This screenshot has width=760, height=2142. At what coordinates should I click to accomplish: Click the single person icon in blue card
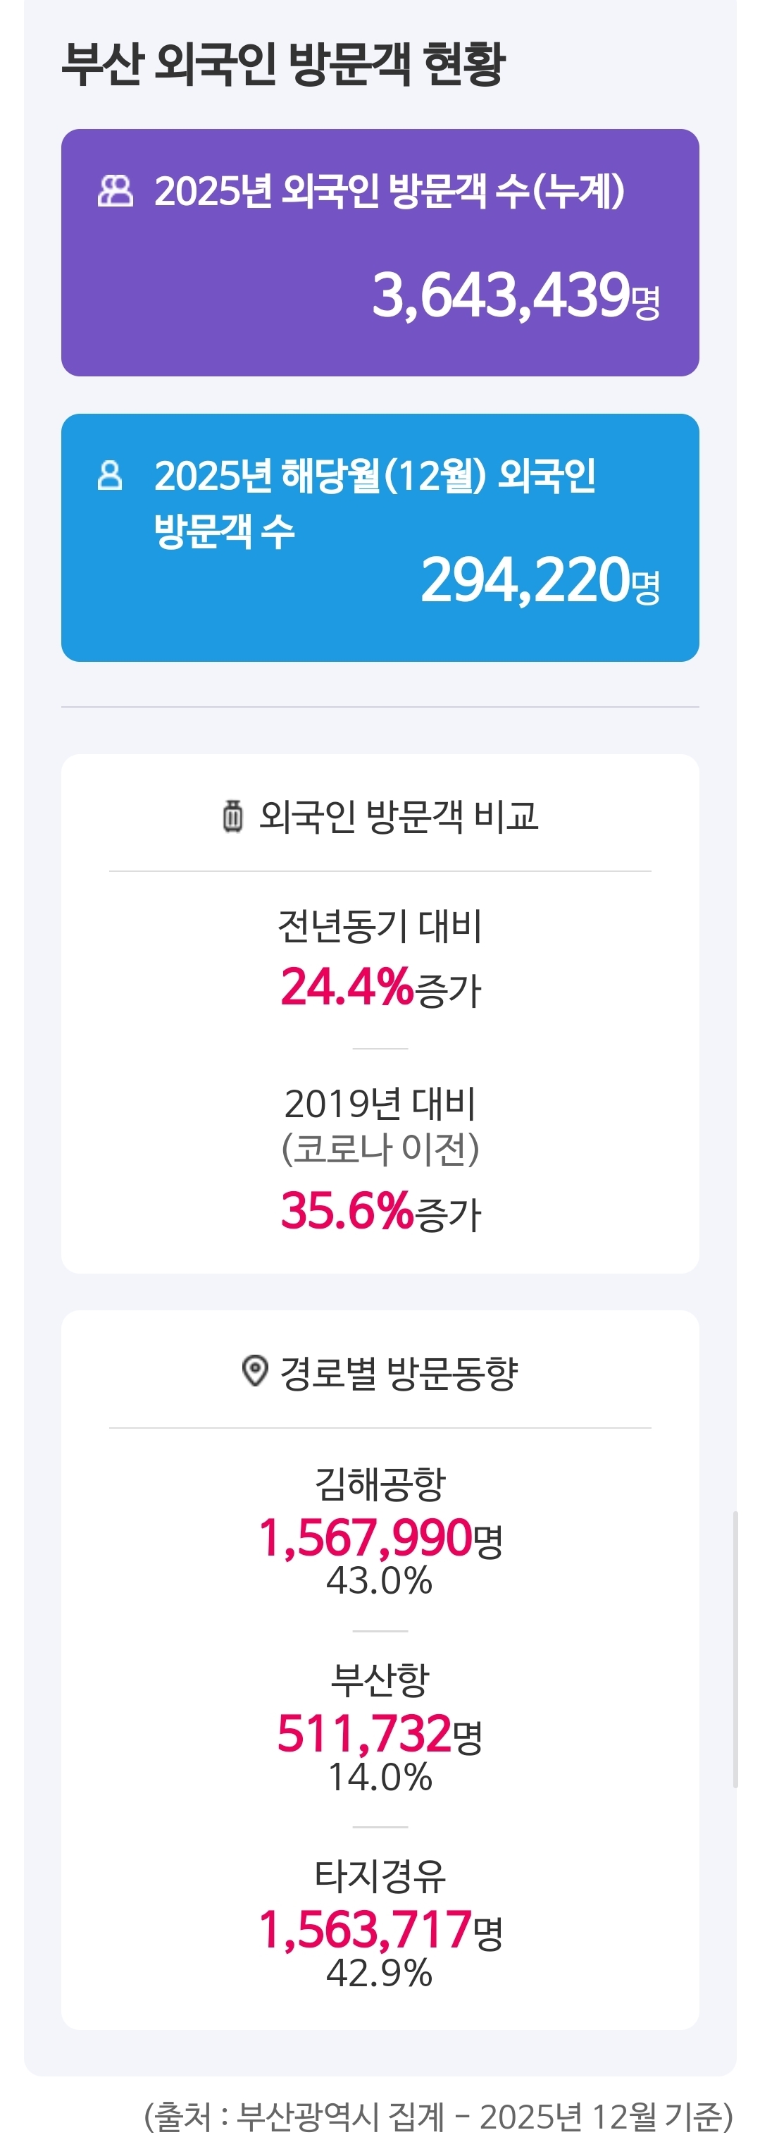[x=110, y=476]
